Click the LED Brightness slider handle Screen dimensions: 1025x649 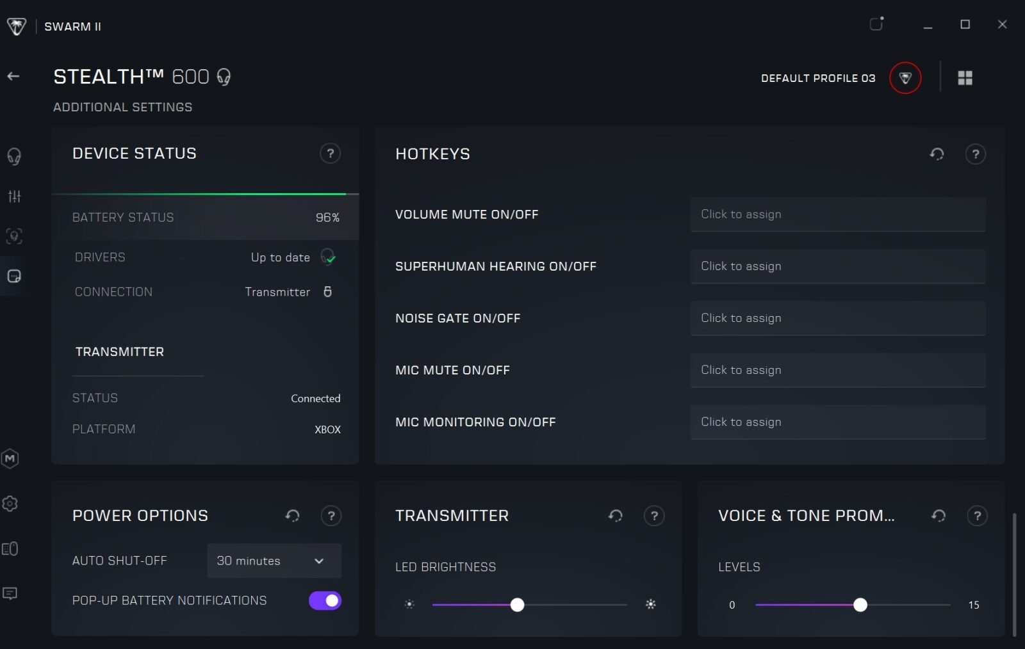(x=517, y=605)
